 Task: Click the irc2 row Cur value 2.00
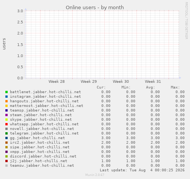coord(106,143)
